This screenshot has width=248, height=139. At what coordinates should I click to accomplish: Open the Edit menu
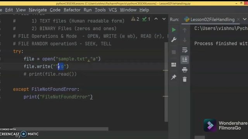[x=9, y=10]
